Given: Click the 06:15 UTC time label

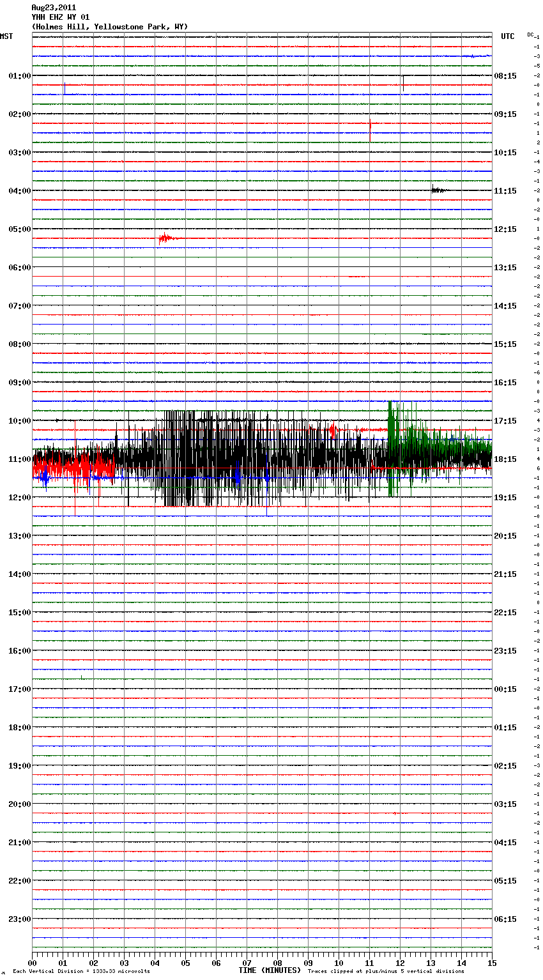Looking at the screenshot, I should click(505, 919).
